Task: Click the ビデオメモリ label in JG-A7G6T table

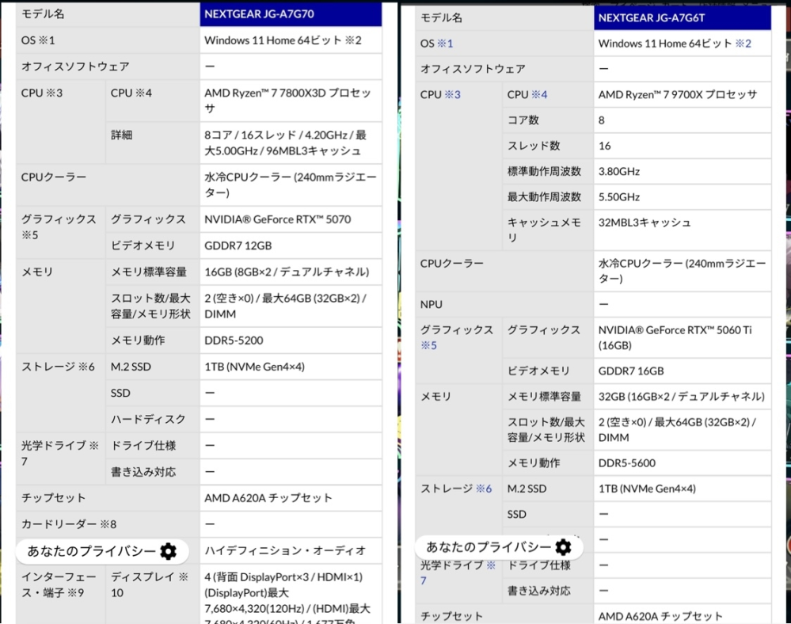Action: click(538, 371)
